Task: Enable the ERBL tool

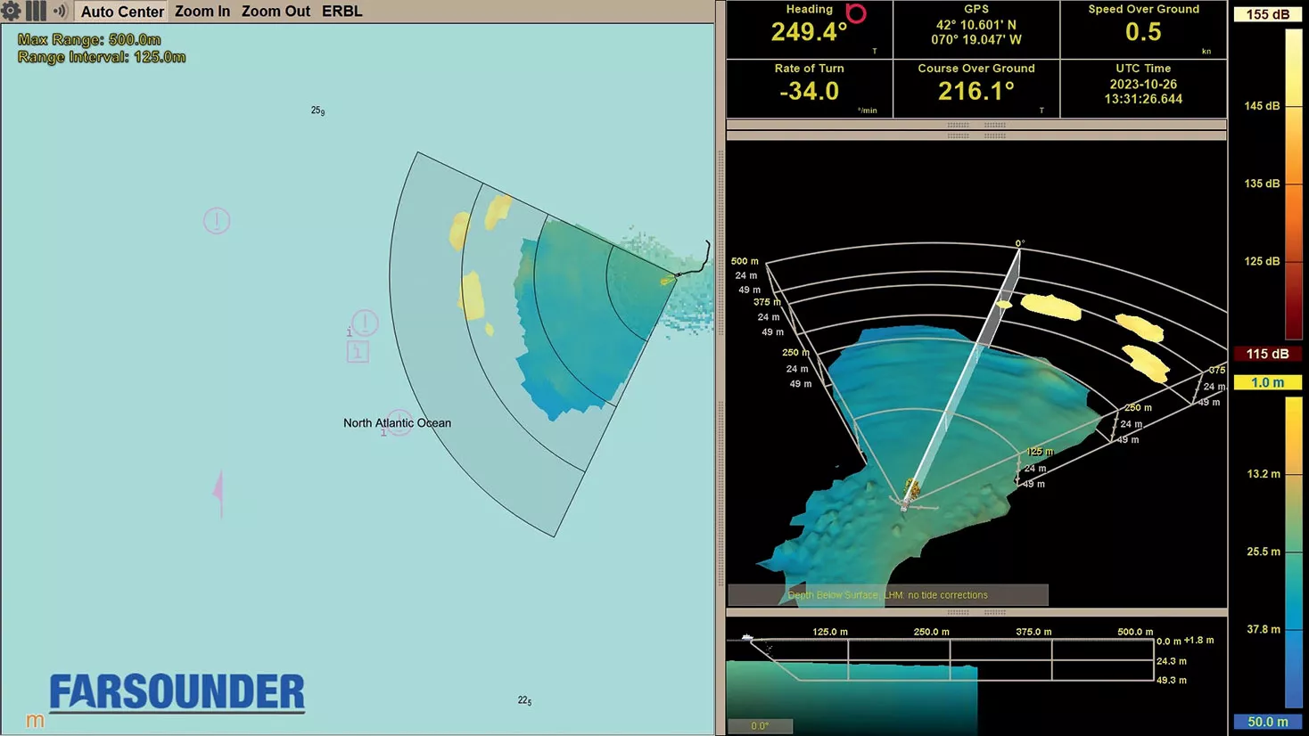Action: [x=342, y=12]
